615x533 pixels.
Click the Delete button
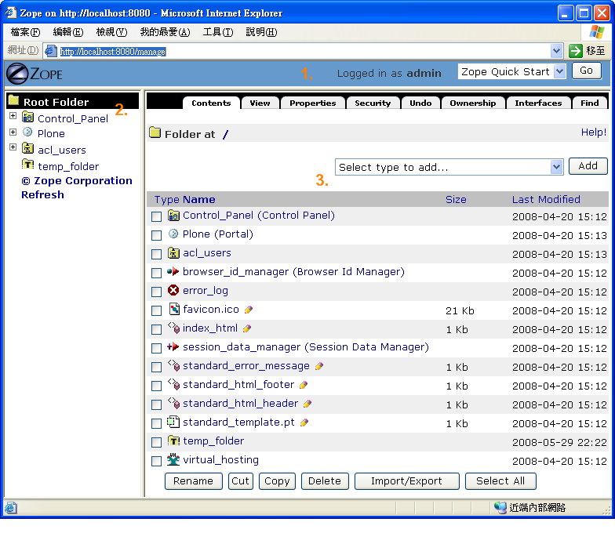click(x=325, y=481)
